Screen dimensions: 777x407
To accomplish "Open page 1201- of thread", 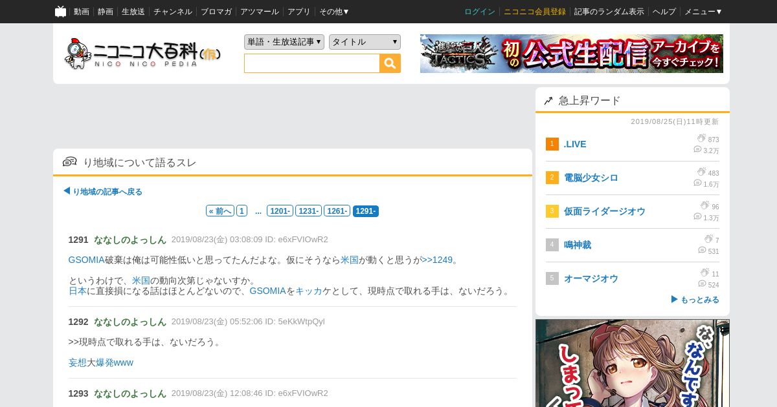I will click(x=280, y=211).
